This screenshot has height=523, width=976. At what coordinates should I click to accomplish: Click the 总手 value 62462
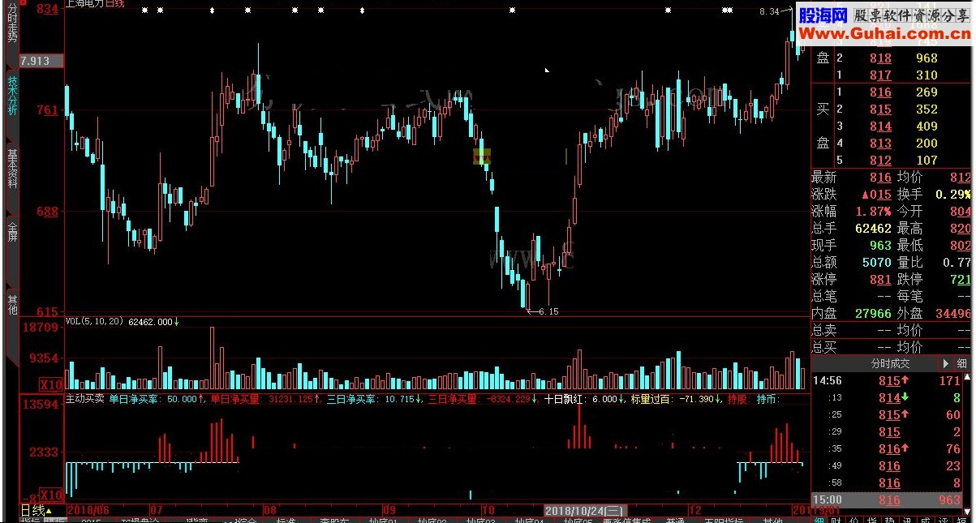coord(873,229)
